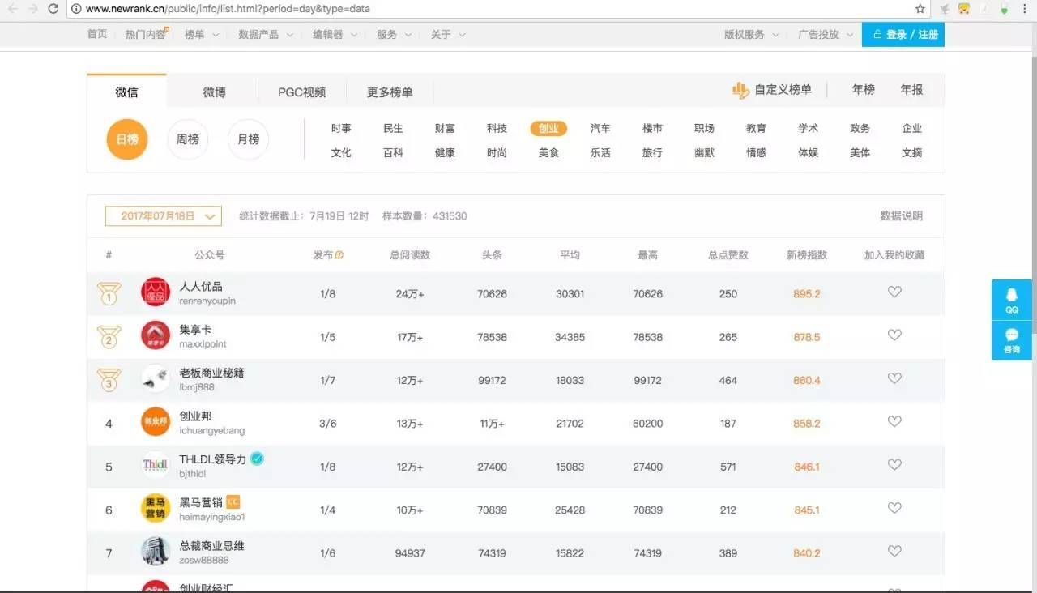This screenshot has width=1037, height=593.
Task: Sort by the 总阅读数 column header
Action: [x=410, y=255]
